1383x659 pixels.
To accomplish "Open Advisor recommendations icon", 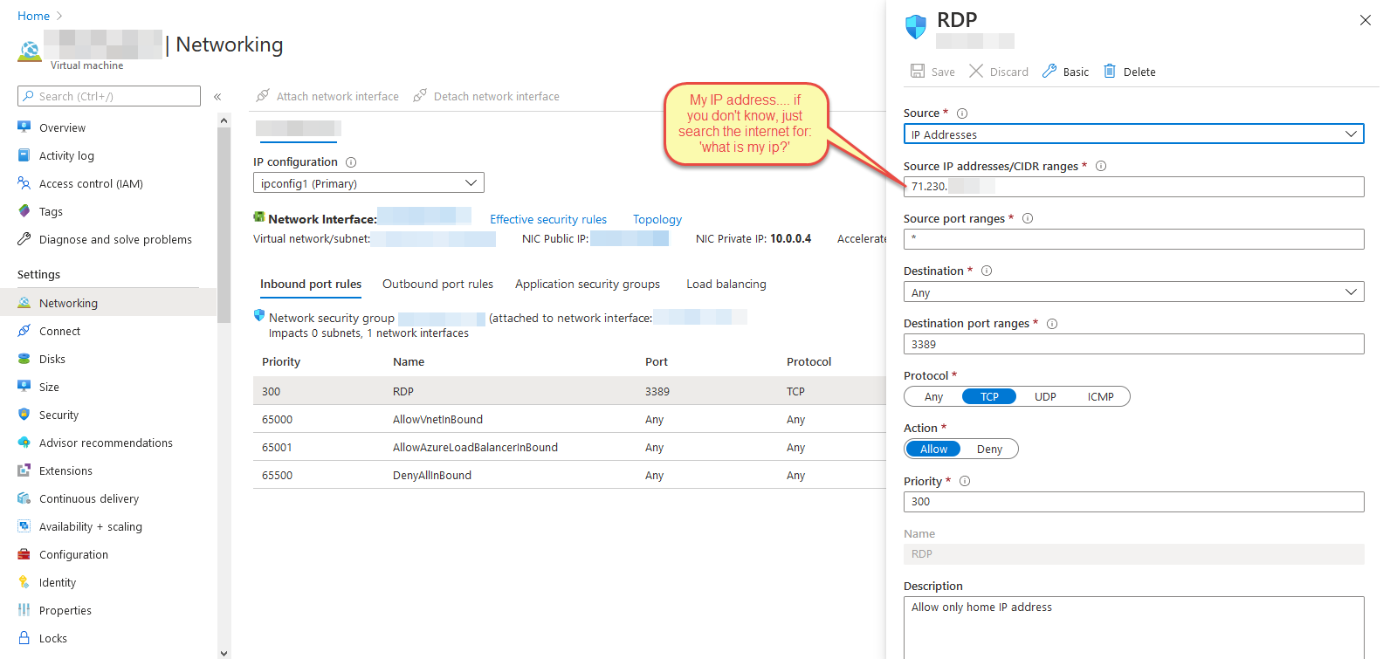I will [24, 443].
